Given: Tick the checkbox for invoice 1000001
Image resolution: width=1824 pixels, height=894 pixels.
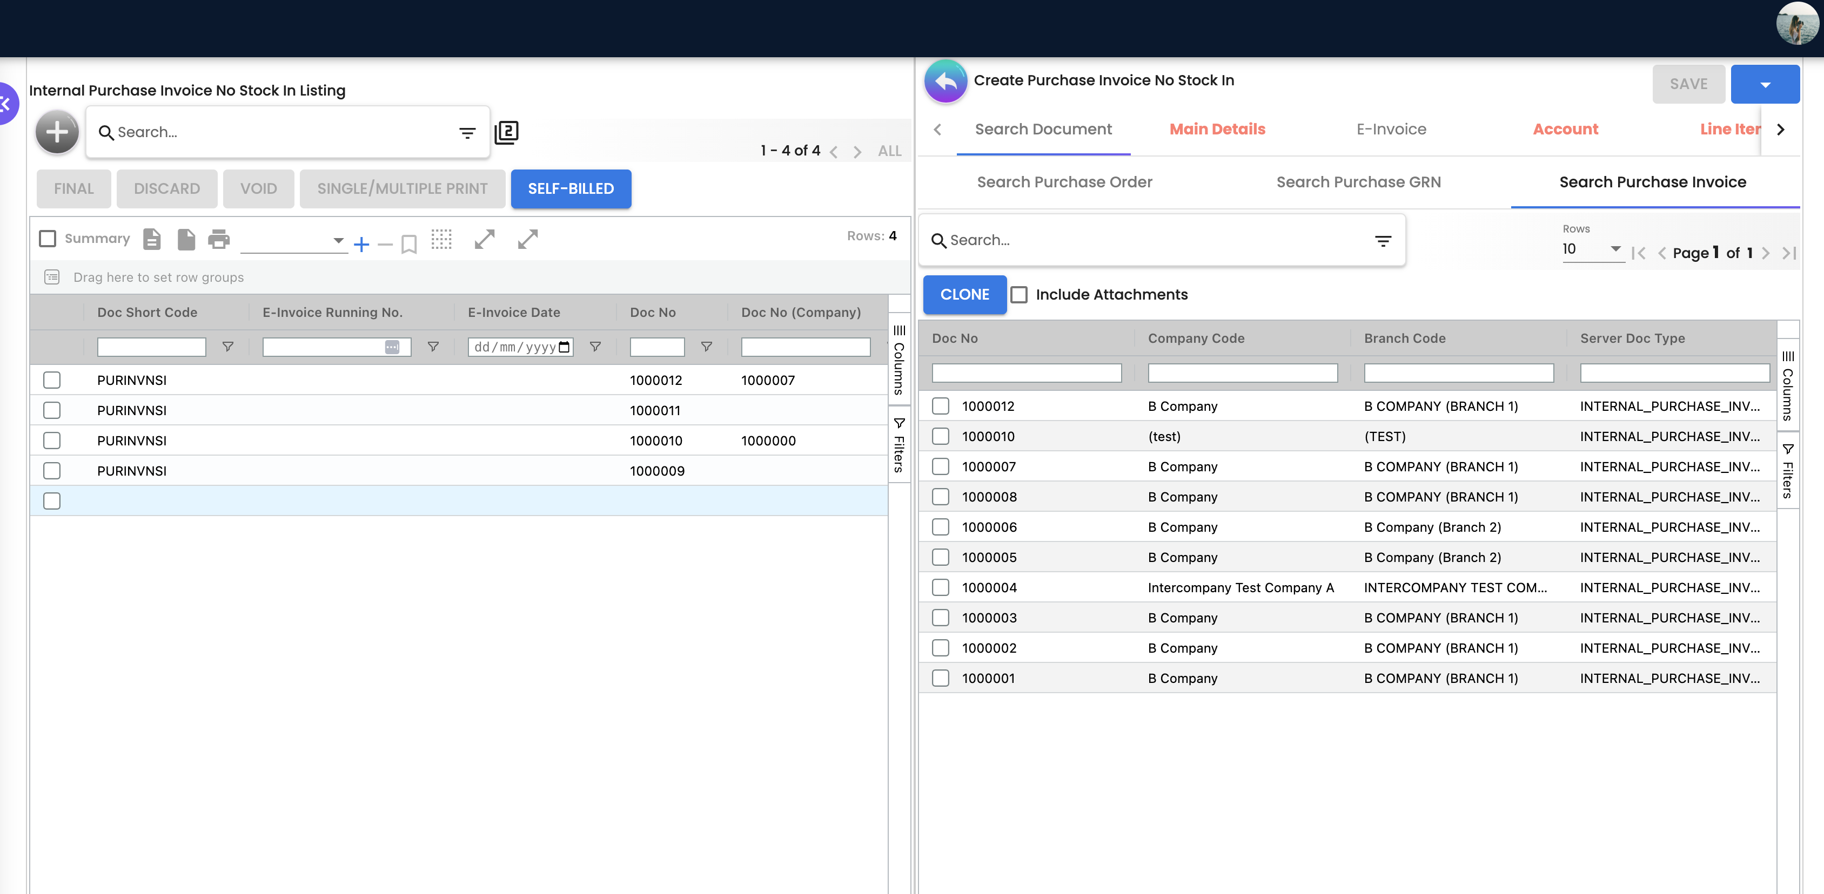Looking at the screenshot, I should (940, 678).
